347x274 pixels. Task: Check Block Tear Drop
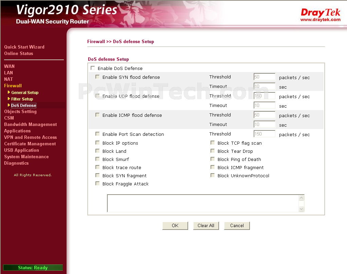213,151
